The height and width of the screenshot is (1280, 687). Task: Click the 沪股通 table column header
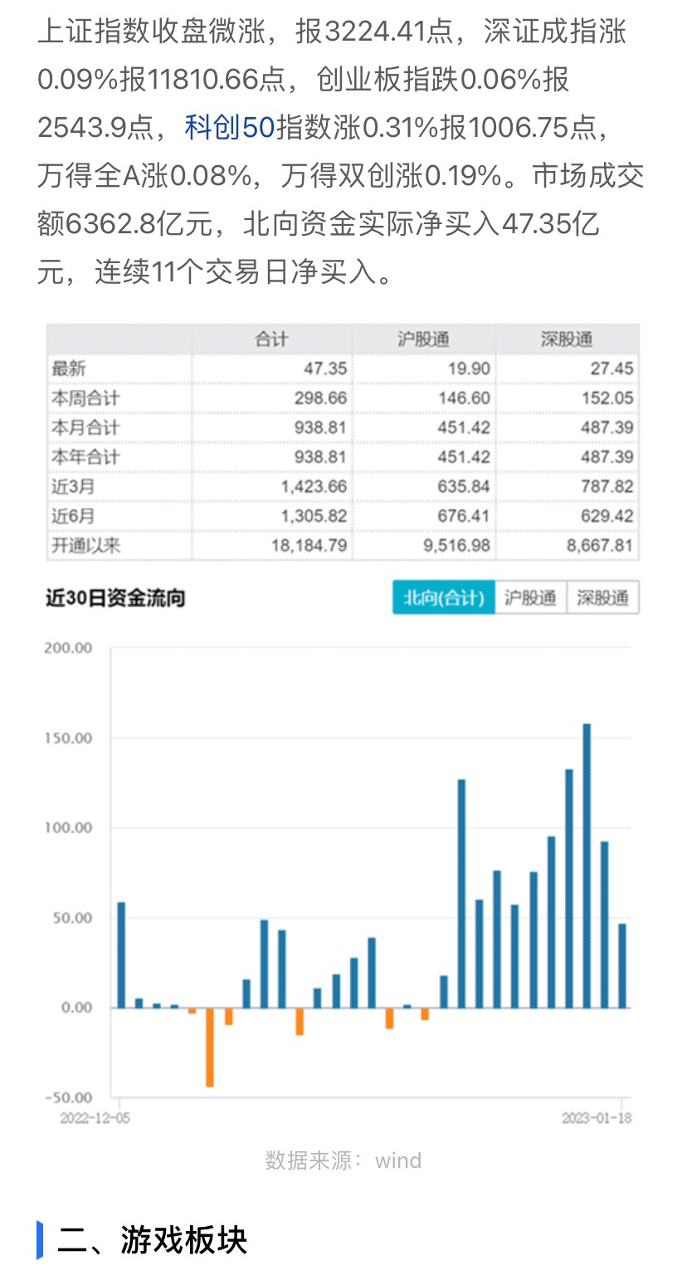pos(424,339)
